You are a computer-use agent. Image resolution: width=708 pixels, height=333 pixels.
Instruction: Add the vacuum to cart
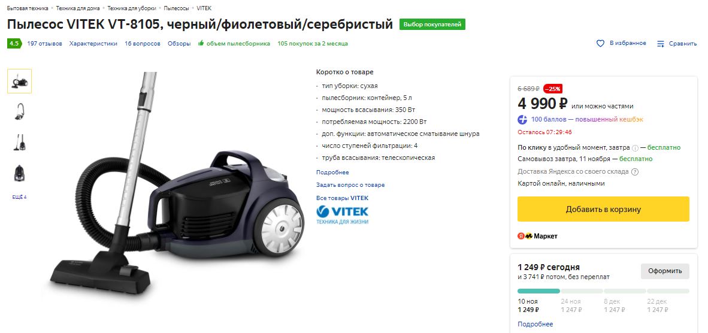(603, 210)
